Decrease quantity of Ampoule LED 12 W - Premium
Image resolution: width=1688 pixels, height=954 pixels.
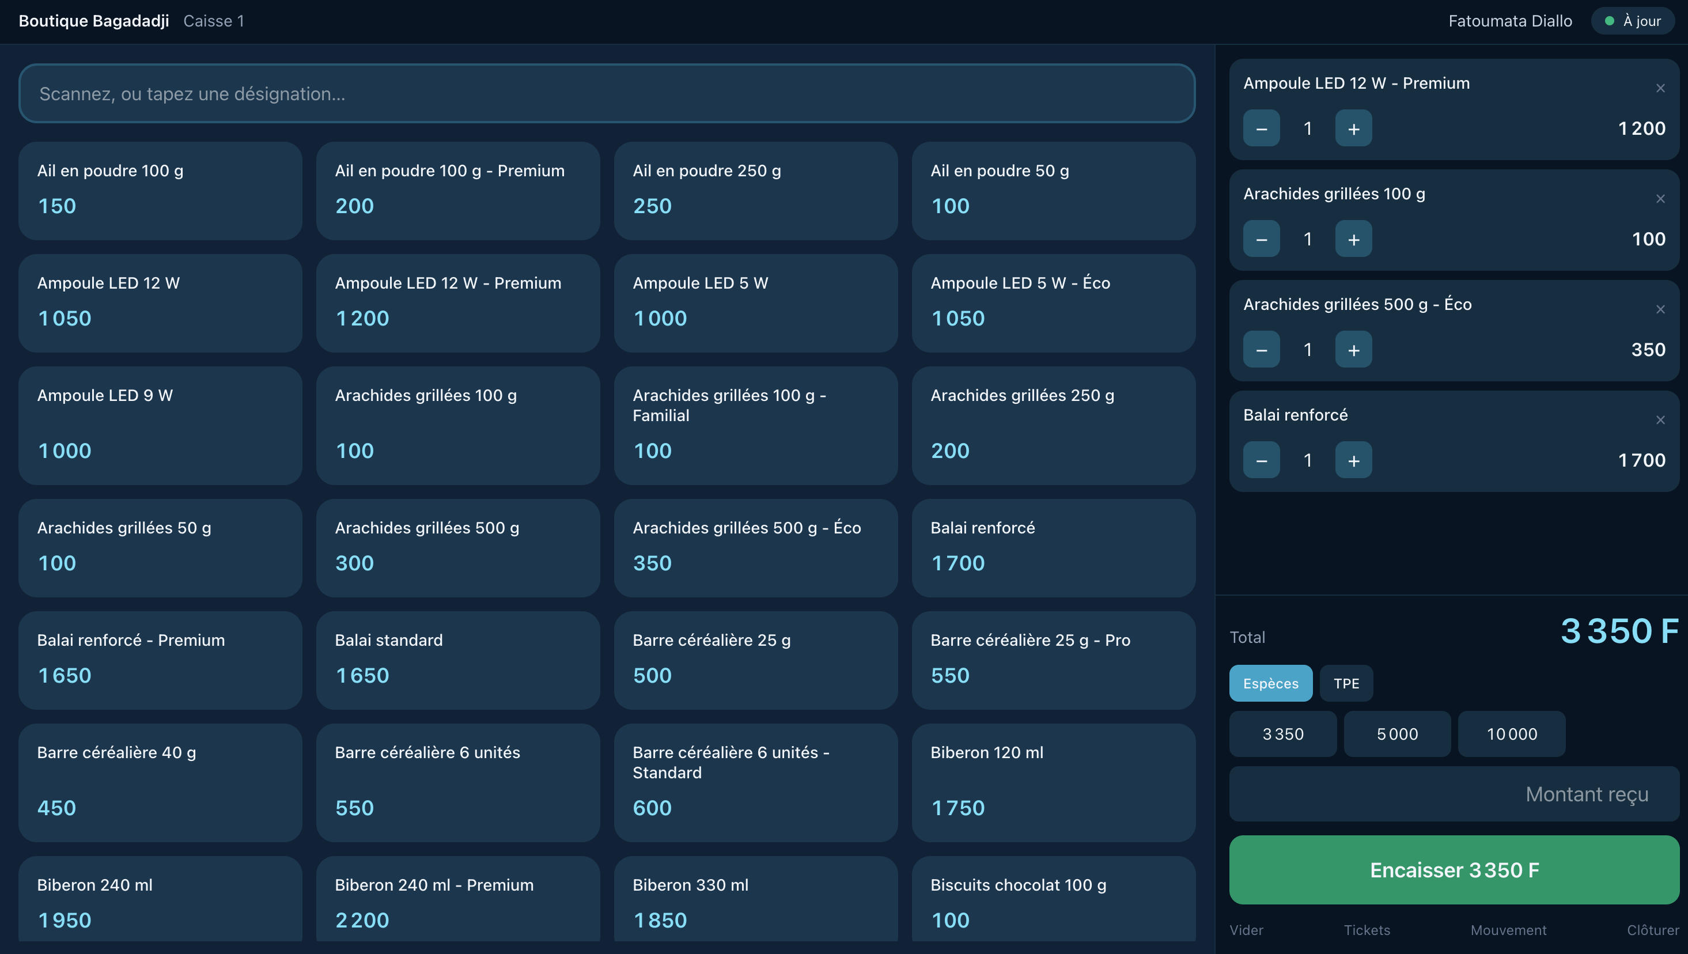(x=1262, y=128)
